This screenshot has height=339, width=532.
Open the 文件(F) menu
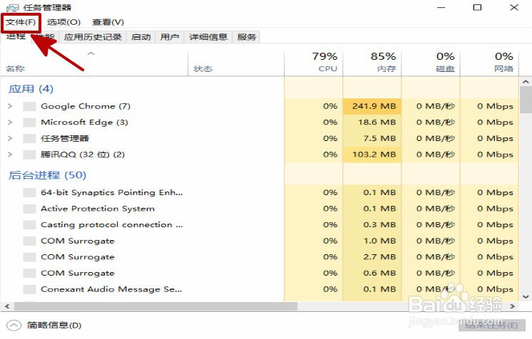[21, 22]
